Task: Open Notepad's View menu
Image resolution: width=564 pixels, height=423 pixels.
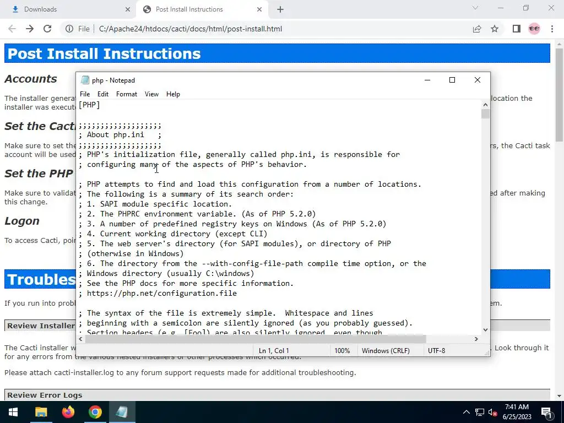Action: 151,94
